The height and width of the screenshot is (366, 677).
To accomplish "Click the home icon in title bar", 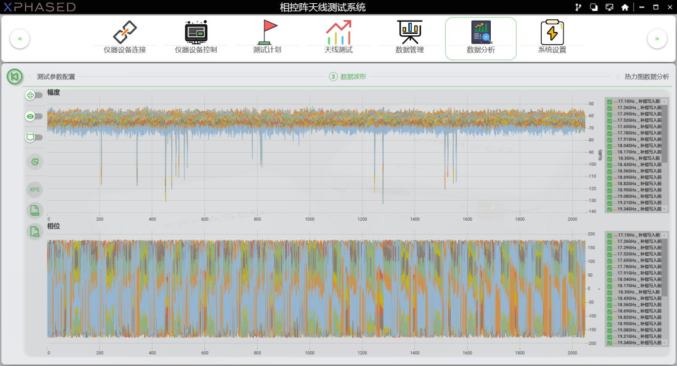I will 625,8.
